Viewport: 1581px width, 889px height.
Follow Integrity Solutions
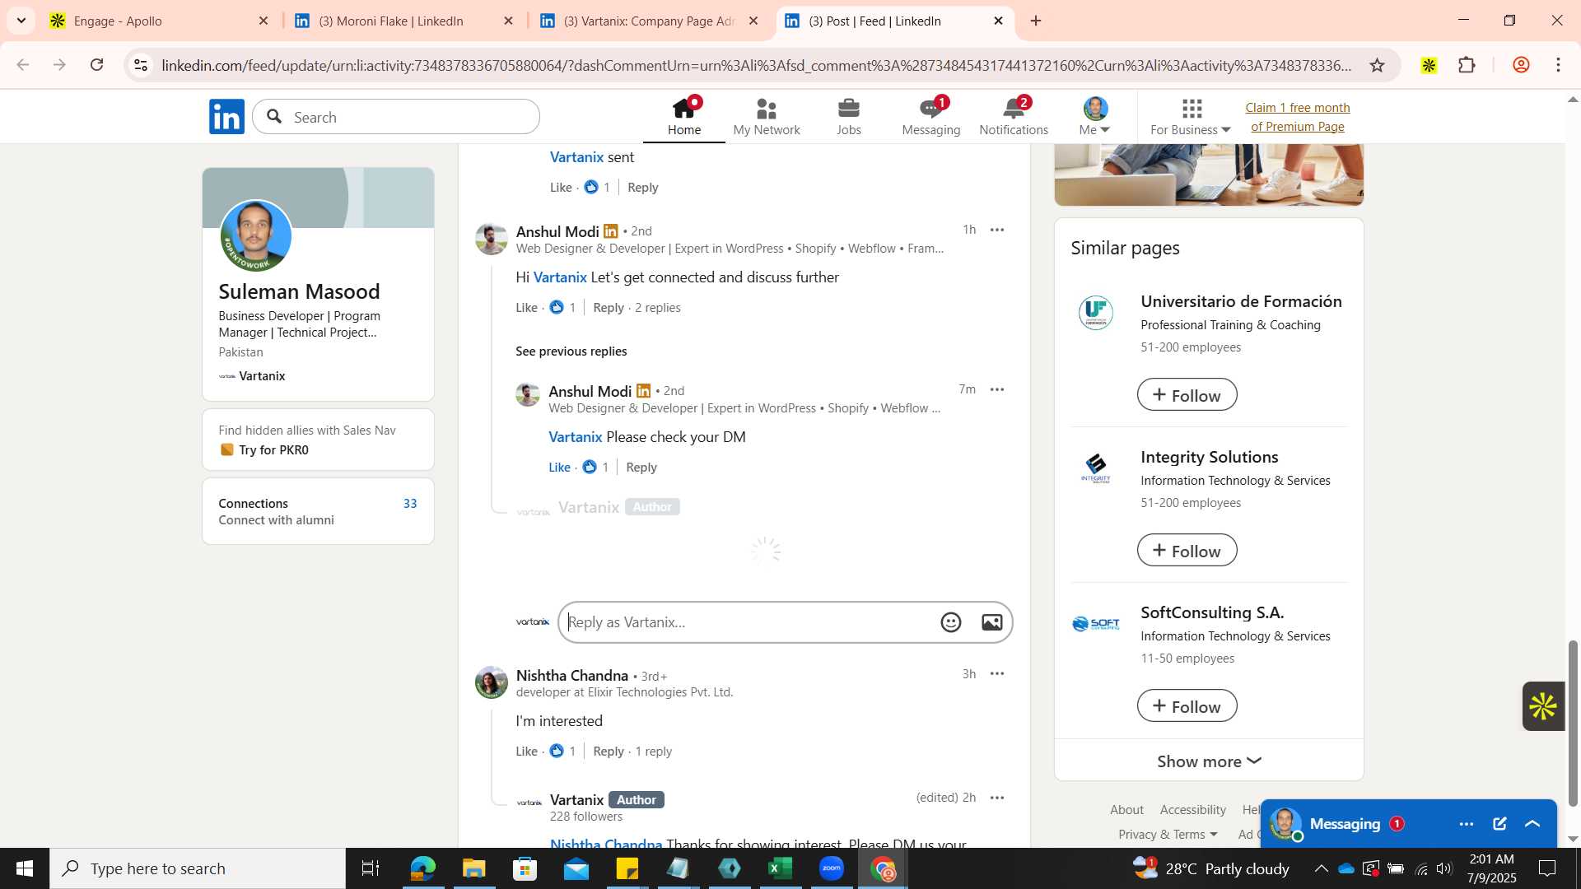click(x=1187, y=550)
